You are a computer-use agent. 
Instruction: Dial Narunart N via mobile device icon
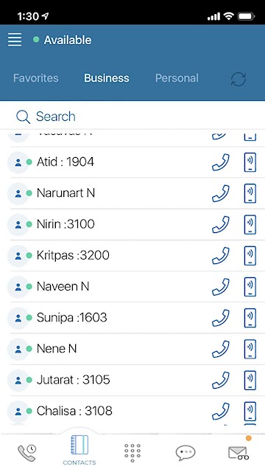point(250,193)
